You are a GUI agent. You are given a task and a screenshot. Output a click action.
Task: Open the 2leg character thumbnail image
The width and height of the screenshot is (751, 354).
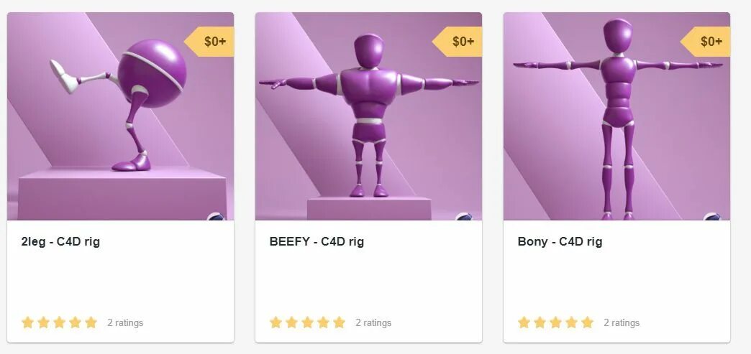tap(120, 116)
